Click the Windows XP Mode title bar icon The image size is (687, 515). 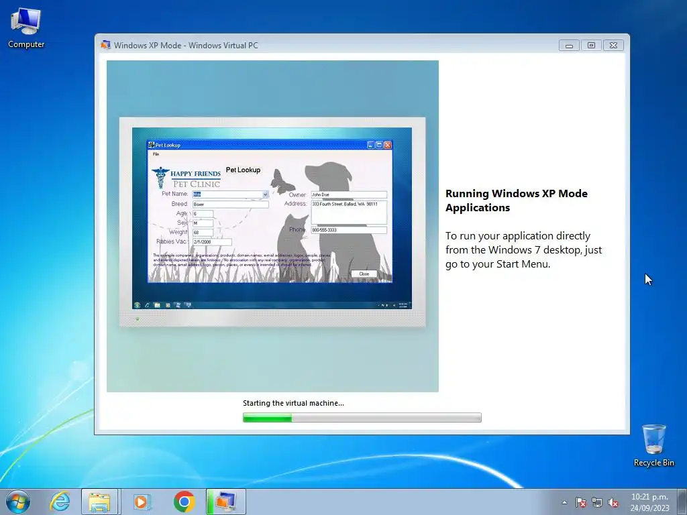point(105,45)
